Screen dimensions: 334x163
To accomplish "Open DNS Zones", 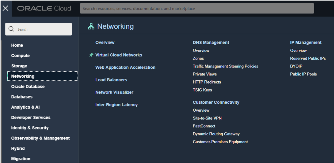I will click(198, 58).
